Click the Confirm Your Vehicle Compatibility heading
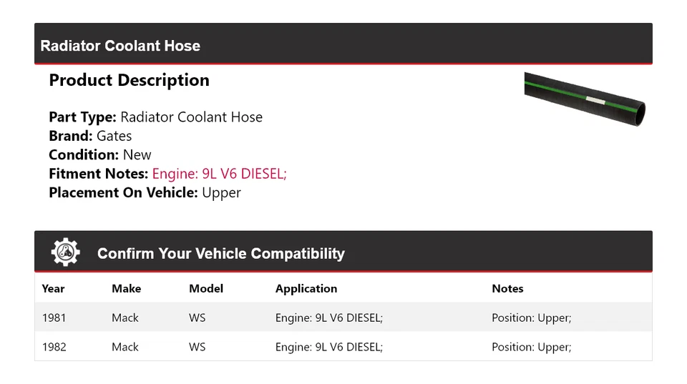This screenshot has width=687, height=384. tap(220, 254)
